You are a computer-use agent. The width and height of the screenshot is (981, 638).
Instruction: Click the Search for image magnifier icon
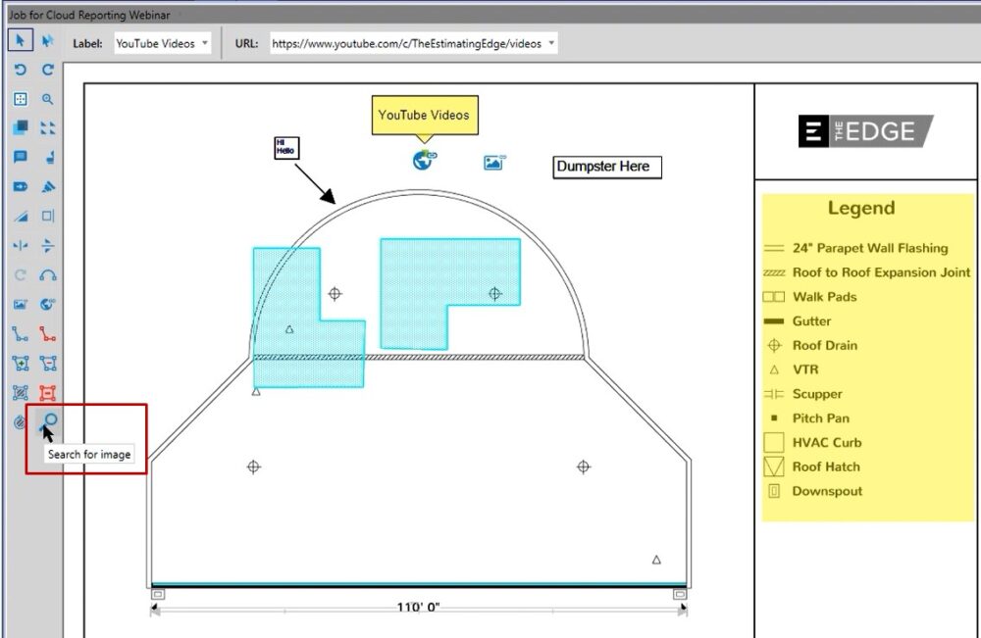point(48,421)
